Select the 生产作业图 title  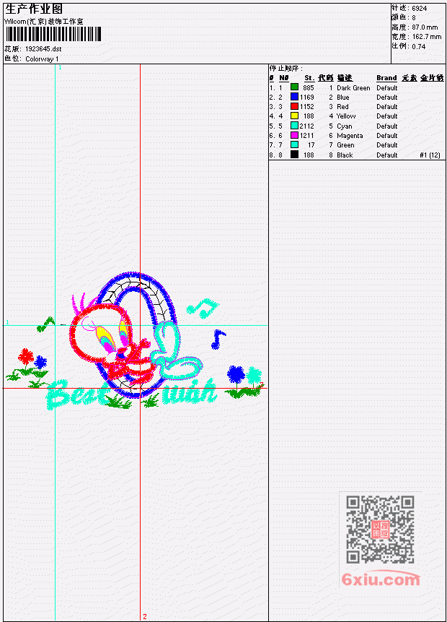[x=34, y=9]
